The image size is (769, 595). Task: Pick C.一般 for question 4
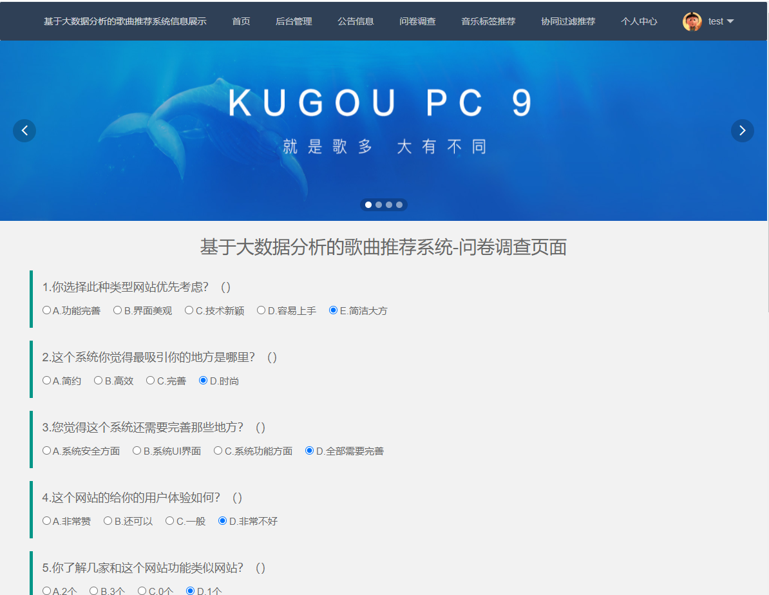[169, 520]
